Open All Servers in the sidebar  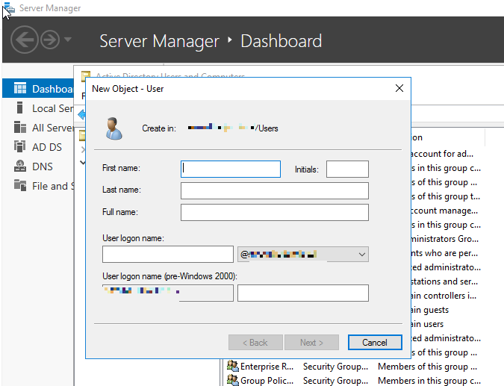pyautogui.click(x=38, y=128)
